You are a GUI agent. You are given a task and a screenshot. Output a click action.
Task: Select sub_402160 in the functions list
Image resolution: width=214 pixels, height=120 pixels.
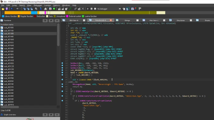9,84
